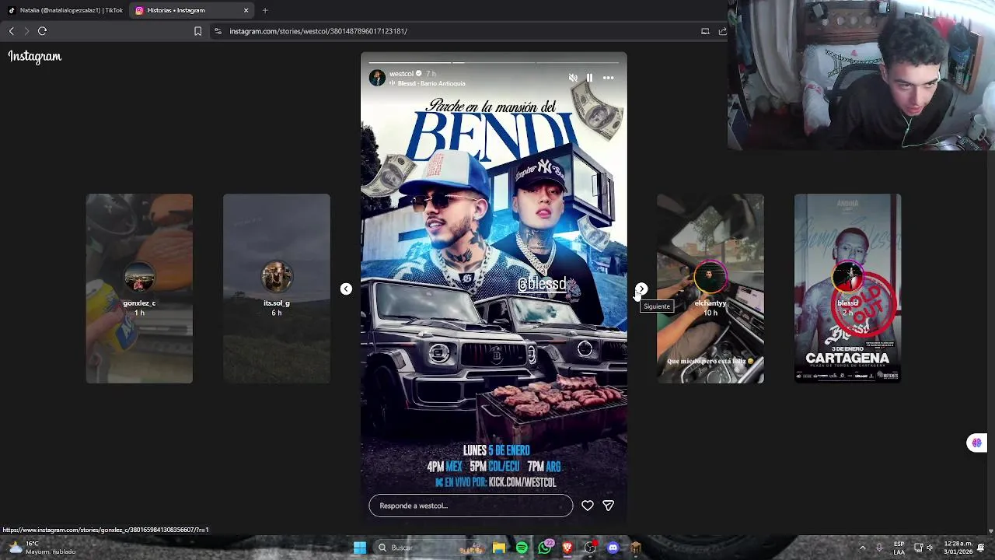Switch to the Natalia TikTok tab

click(x=65, y=10)
